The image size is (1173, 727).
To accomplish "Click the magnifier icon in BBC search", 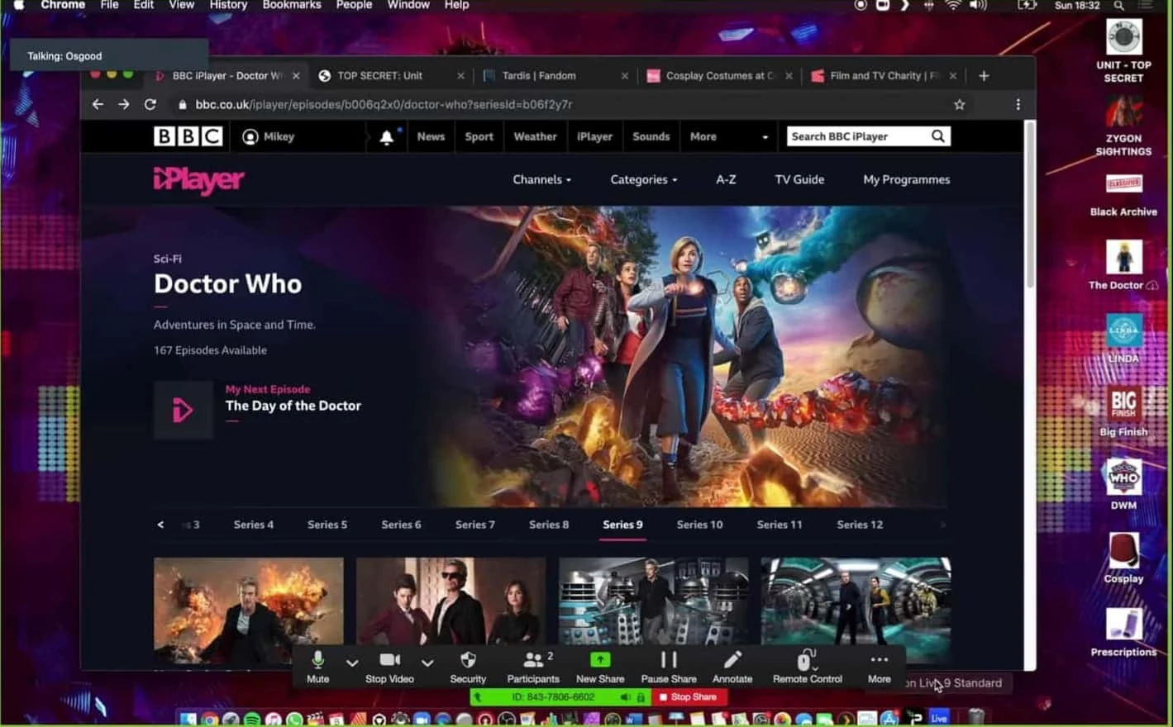I will click(937, 136).
